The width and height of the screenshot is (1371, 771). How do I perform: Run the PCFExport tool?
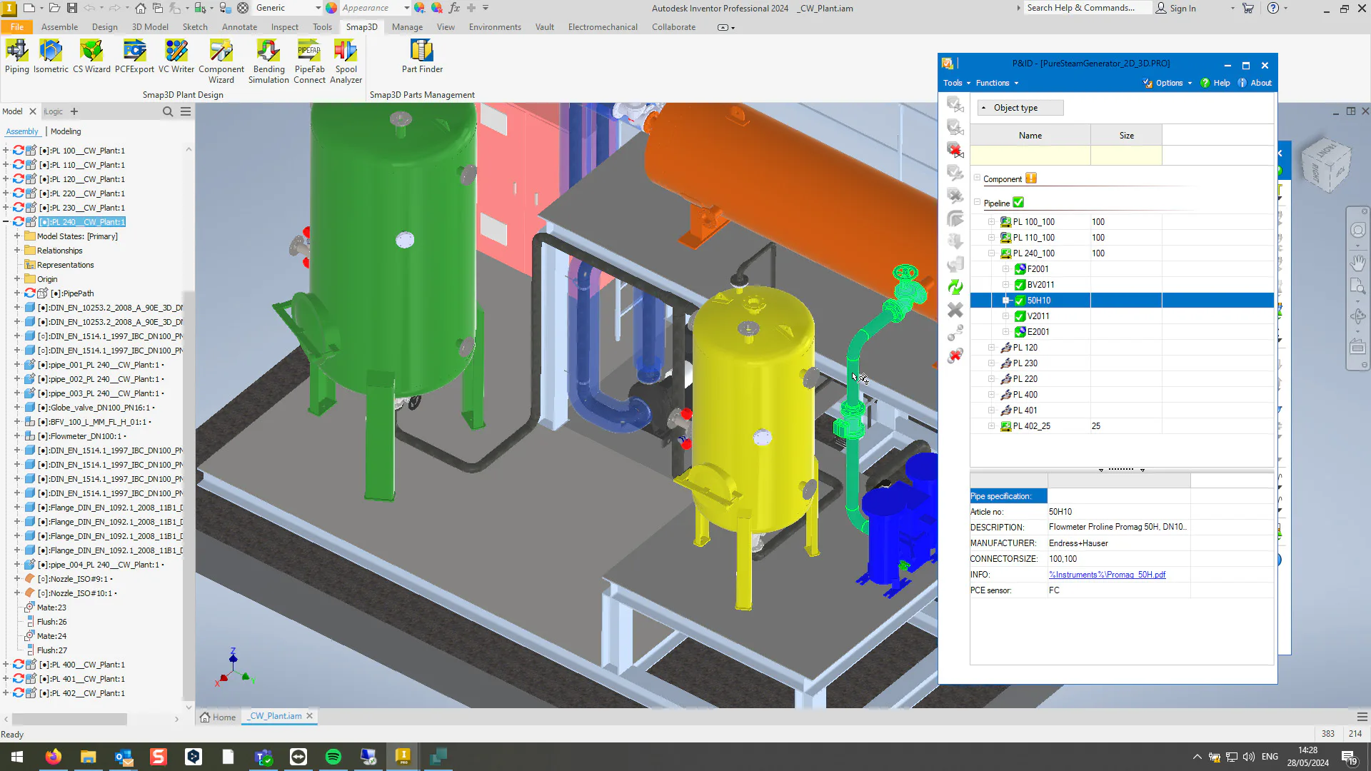coord(134,56)
